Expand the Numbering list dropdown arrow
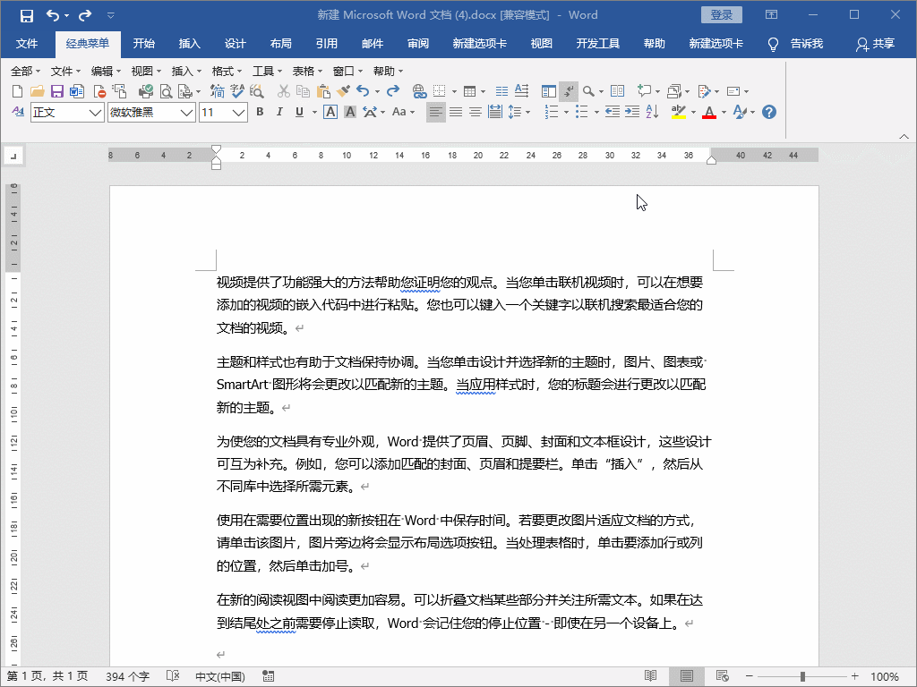The image size is (917, 687). [x=566, y=112]
